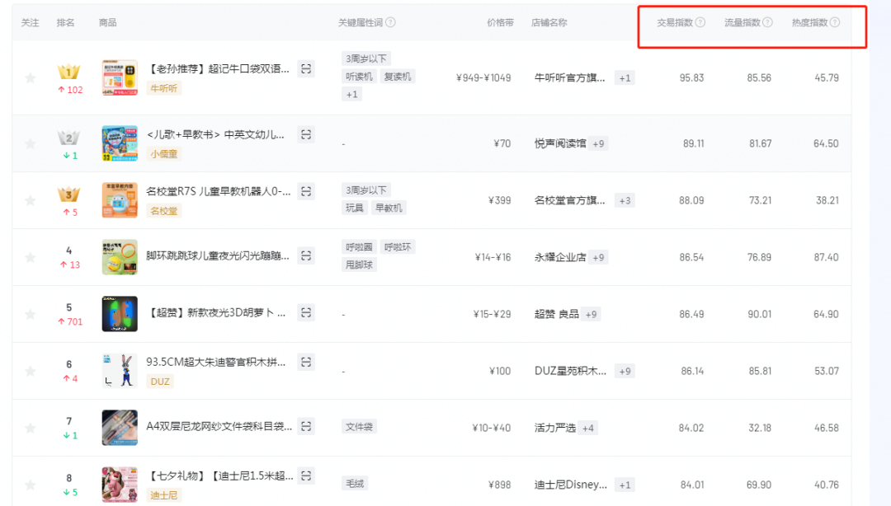The width and height of the screenshot is (891, 506).
Task: Click 甩脚球 keyword tag
Action: pos(359,265)
